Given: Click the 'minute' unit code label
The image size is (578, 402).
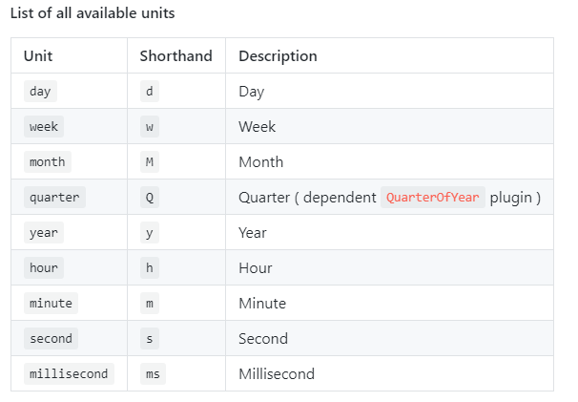Looking at the screenshot, I should point(51,303).
